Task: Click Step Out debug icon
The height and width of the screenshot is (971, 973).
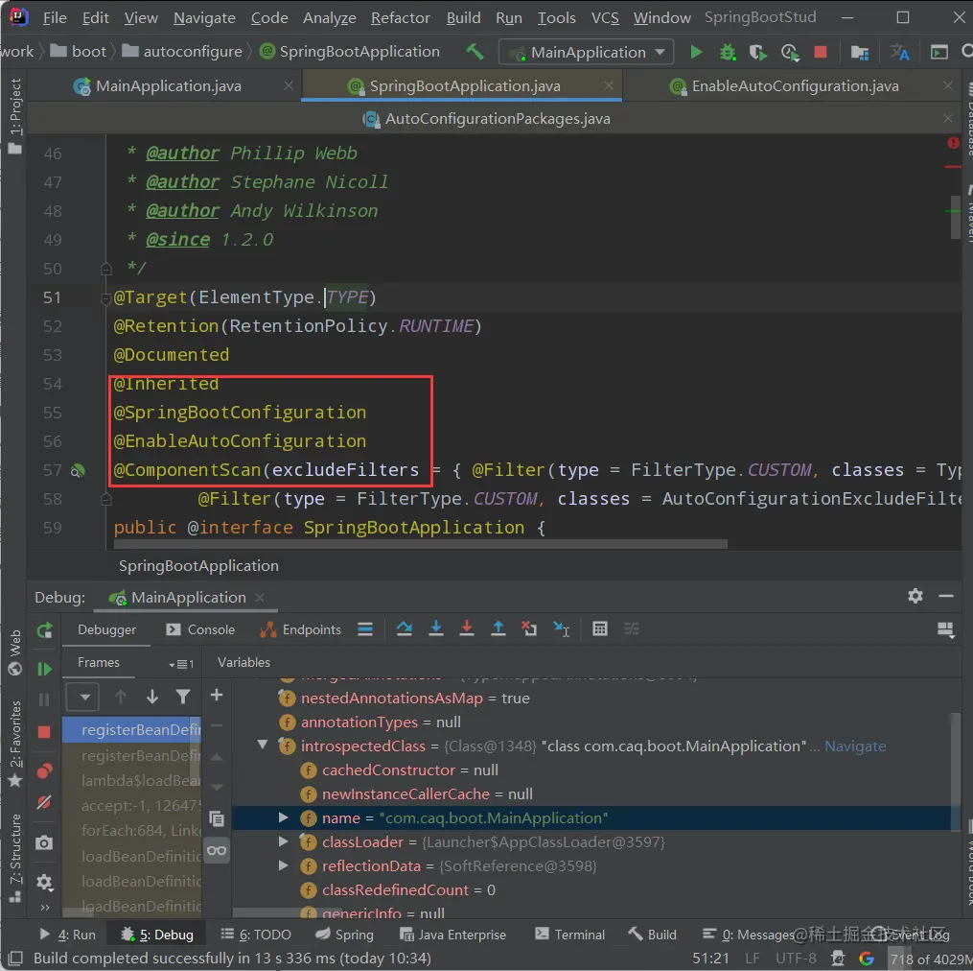Action: point(498,628)
